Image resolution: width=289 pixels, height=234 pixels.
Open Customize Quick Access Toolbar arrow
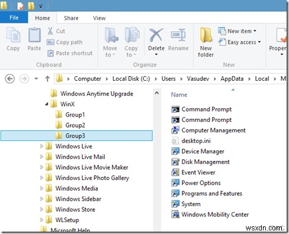click(x=41, y=7)
